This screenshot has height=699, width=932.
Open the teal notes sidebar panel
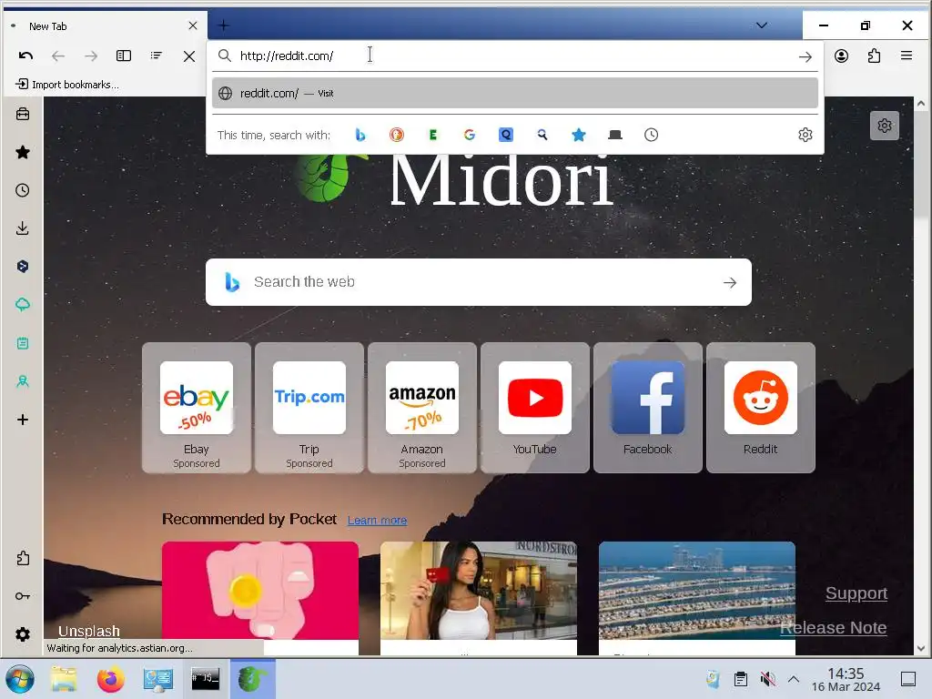click(23, 343)
